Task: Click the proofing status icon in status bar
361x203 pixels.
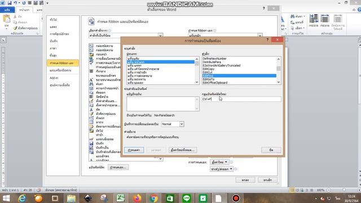Action: 39,190
